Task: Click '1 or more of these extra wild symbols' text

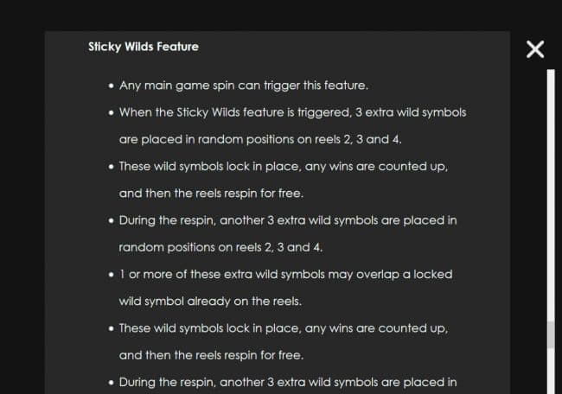Action: click(x=285, y=274)
